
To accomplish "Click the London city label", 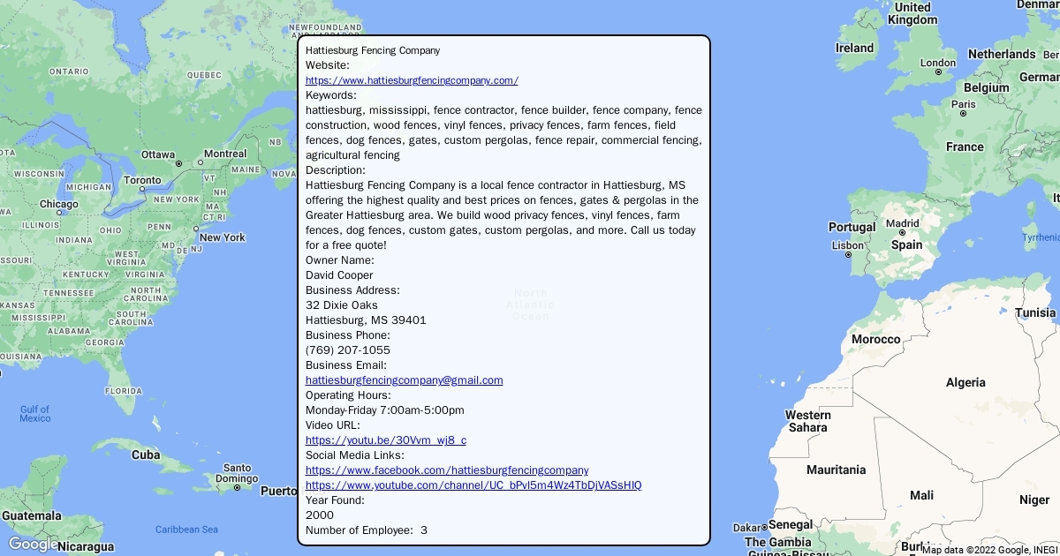I will [938, 63].
